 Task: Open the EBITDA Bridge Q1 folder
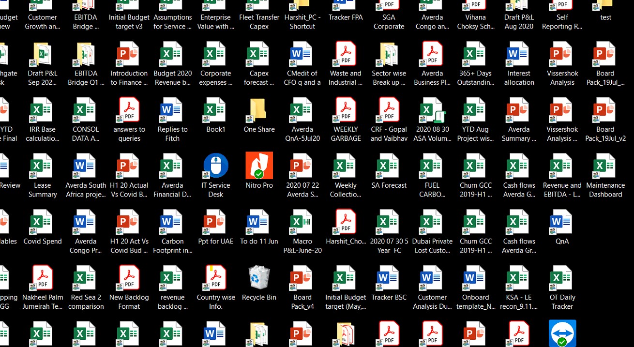coord(86,53)
